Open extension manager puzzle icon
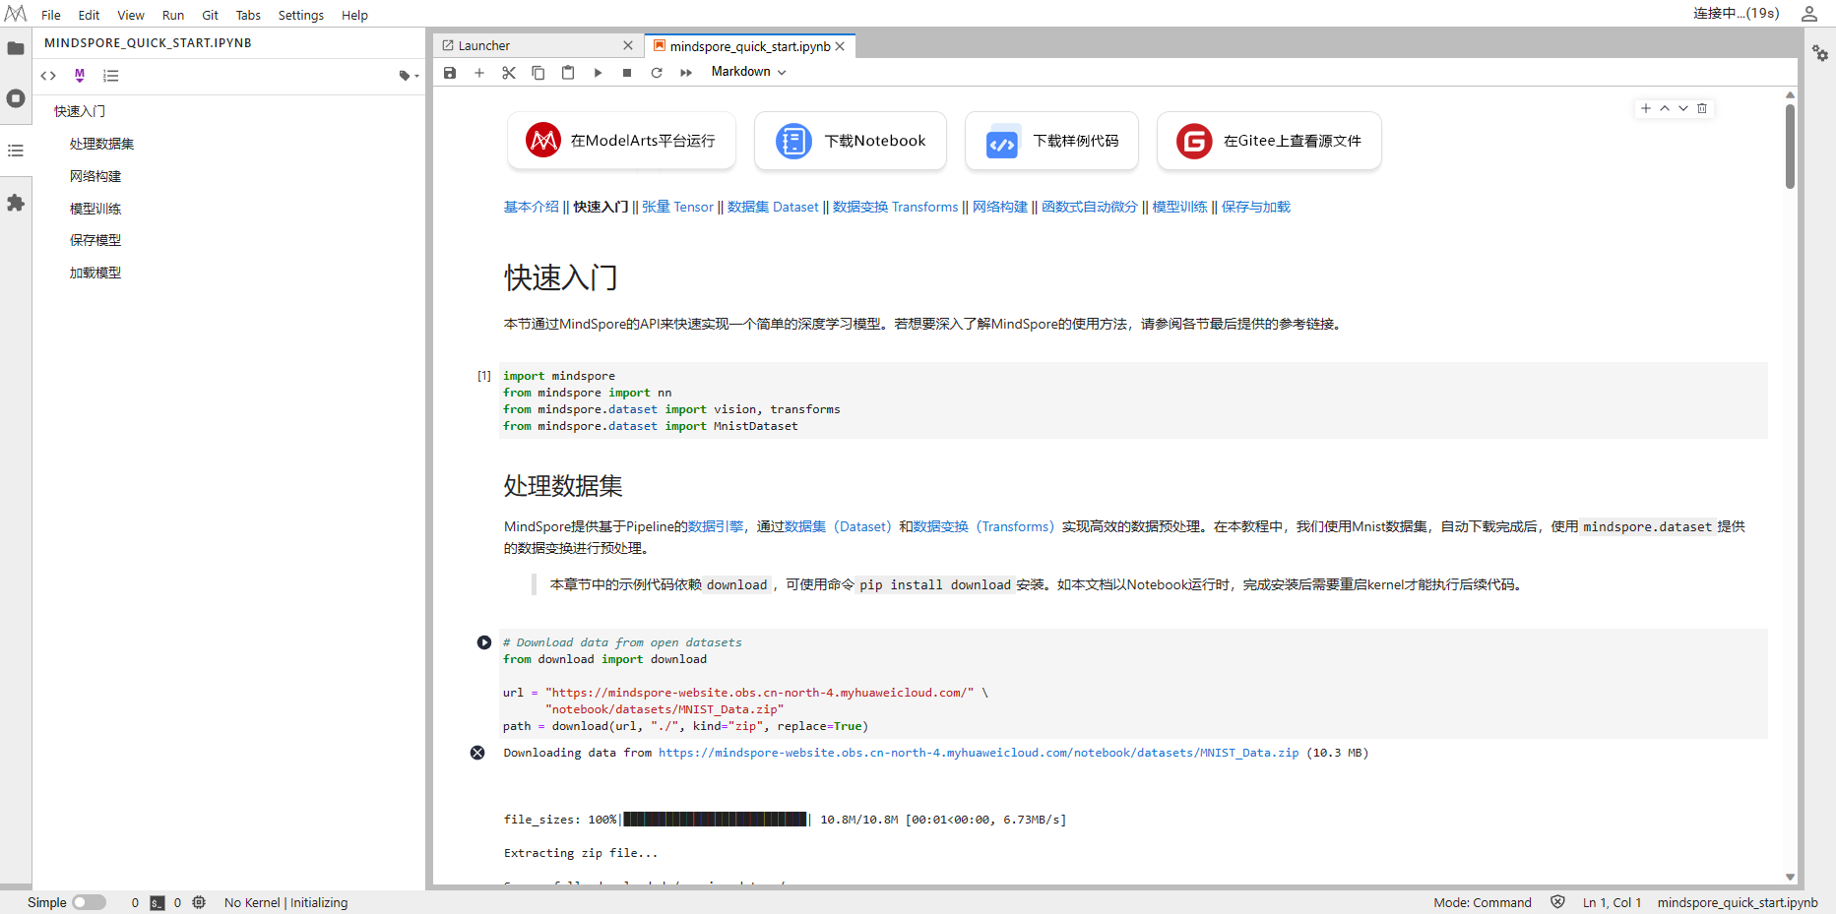Viewport: 1836px width, 914px height. (x=16, y=203)
